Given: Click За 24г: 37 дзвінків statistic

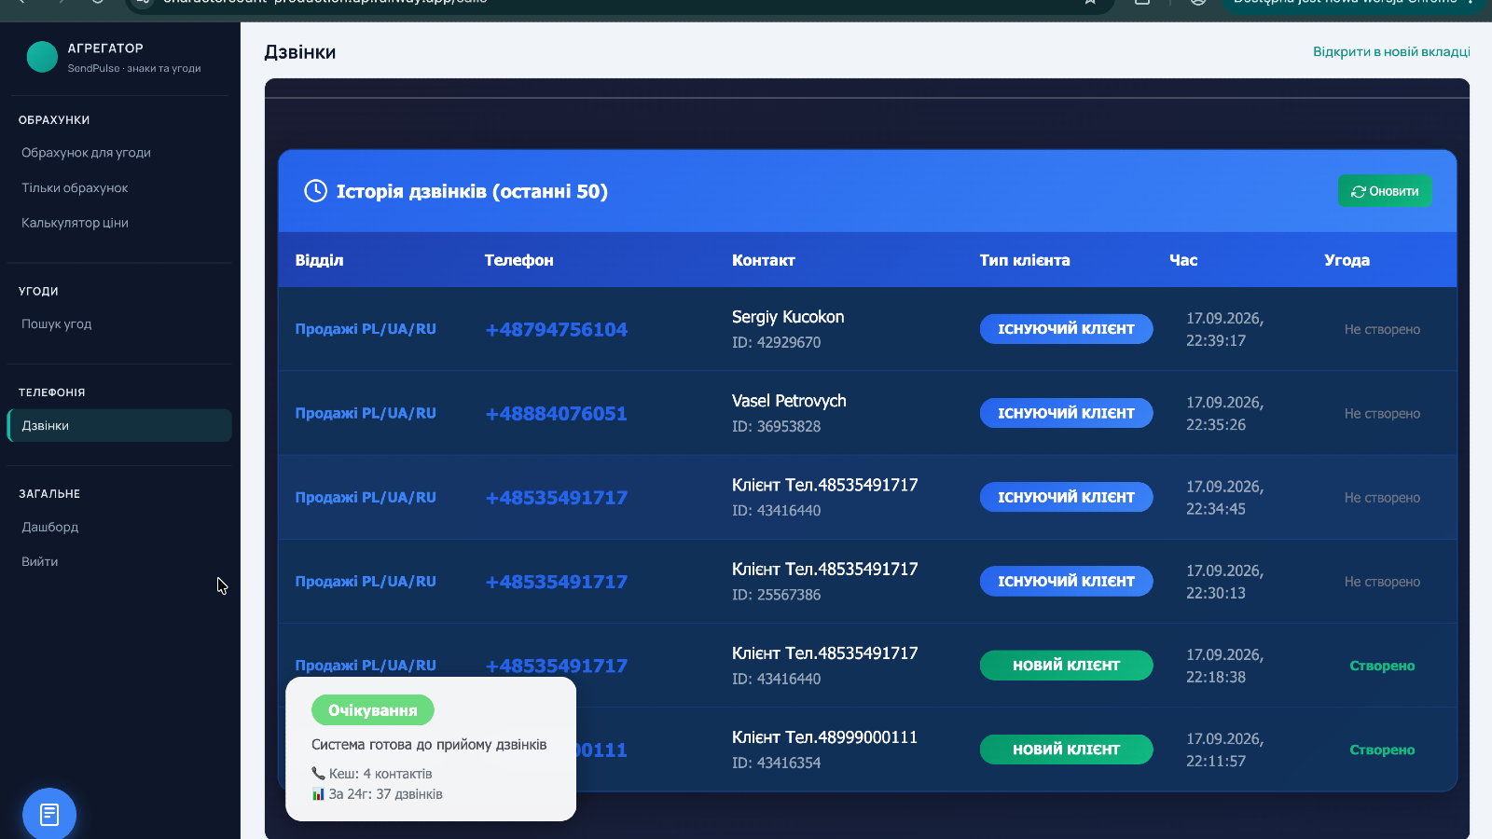Looking at the screenshot, I should click(x=378, y=794).
